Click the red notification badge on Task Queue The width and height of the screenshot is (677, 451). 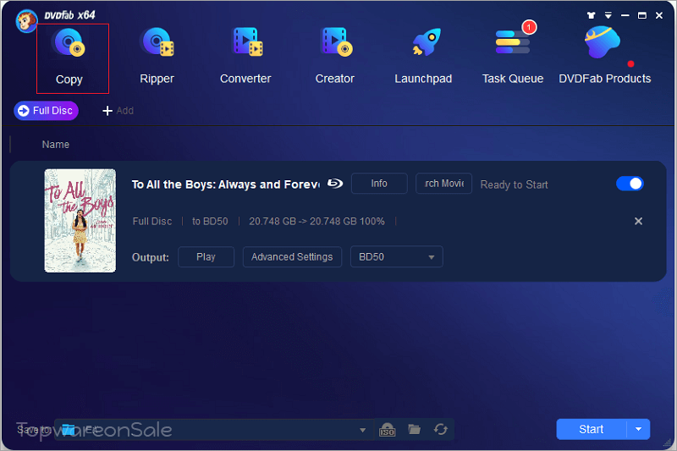pyautogui.click(x=529, y=27)
